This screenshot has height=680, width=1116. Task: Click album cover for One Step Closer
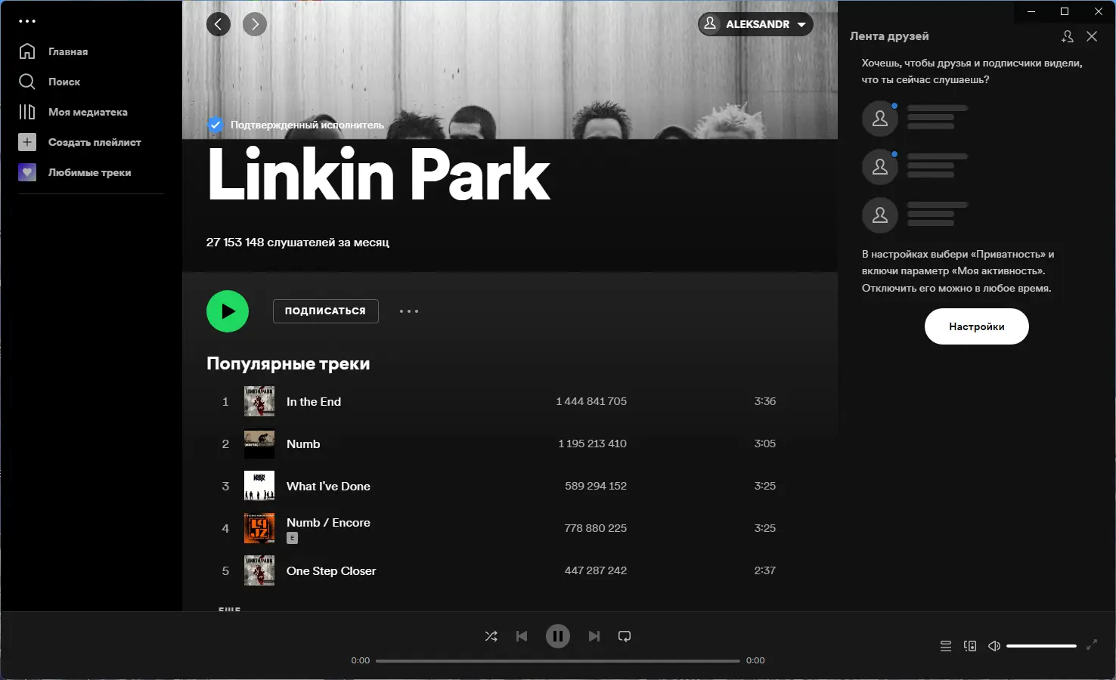[259, 570]
